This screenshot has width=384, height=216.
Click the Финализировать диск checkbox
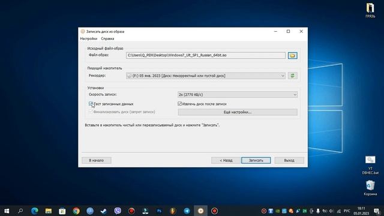tap(91, 112)
